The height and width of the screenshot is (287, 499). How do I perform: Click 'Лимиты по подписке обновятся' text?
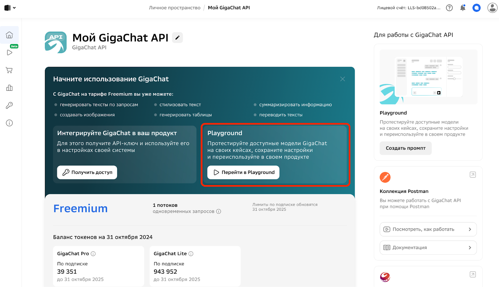(x=285, y=205)
